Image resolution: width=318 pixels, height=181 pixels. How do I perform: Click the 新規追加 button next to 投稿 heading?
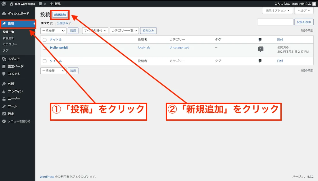60,15
